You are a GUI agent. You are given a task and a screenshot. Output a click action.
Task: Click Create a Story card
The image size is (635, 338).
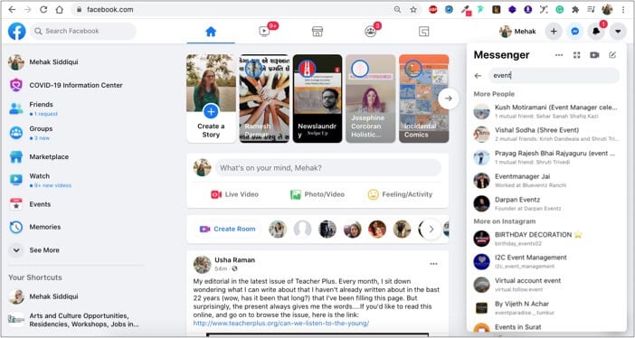click(211, 99)
